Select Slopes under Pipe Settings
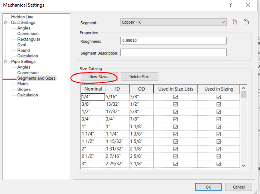 [x=24, y=89]
